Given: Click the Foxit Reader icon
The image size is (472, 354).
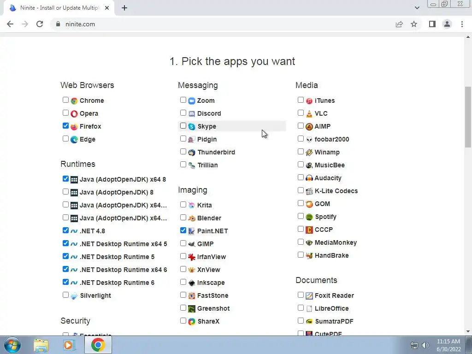Looking at the screenshot, I should click(x=309, y=296).
